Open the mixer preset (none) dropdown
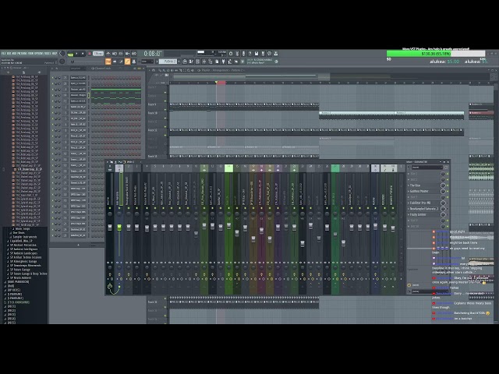This screenshot has height=374, width=499. (426, 168)
